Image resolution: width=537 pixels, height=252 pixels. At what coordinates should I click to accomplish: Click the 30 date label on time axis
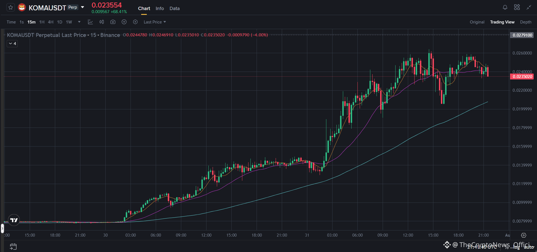pyautogui.click(x=105, y=235)
